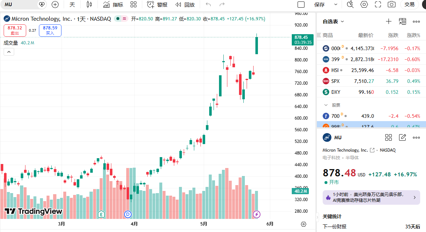This screenshot has height=232, width=426.
Task: Open the candlestick chart style menu
Action: [89, 4]
